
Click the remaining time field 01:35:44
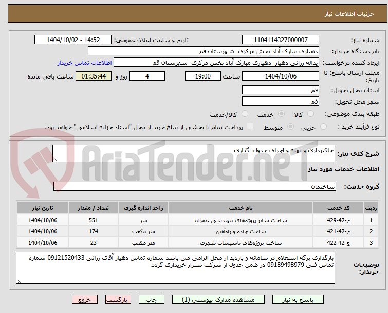click(x=94, y=76)
